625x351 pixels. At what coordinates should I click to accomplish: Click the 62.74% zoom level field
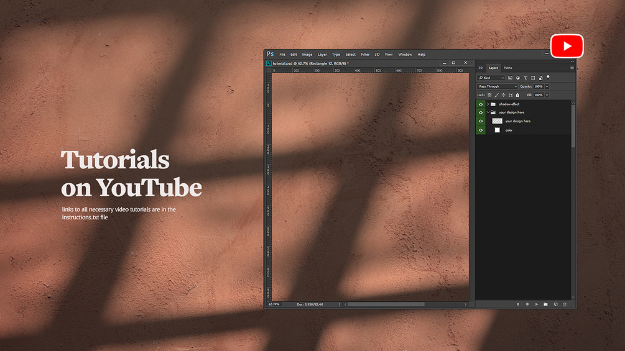[274, 304]
